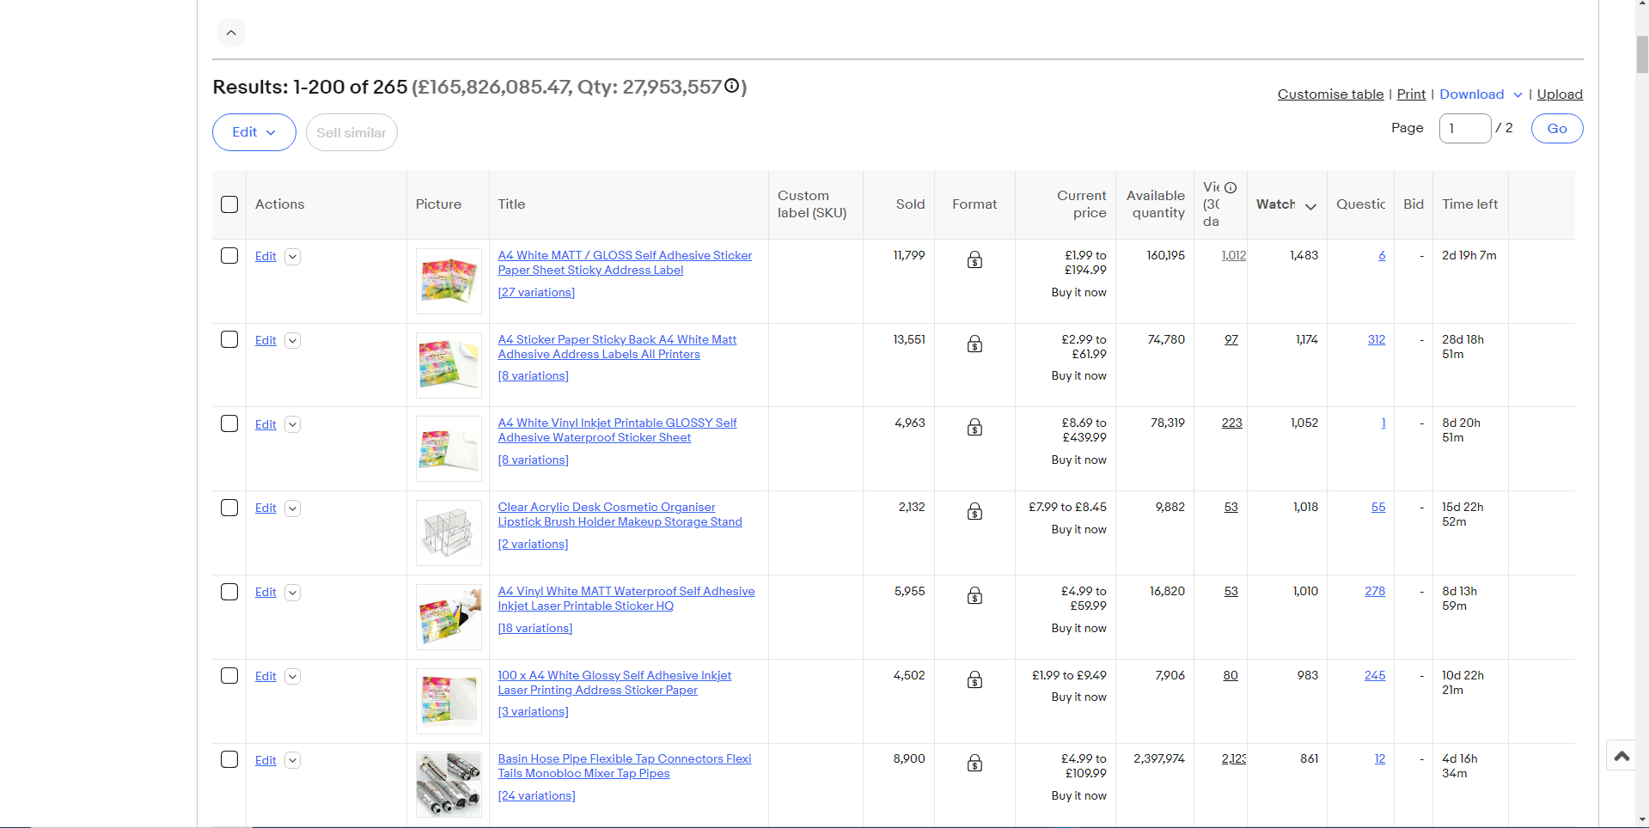This screenshot has width=1649, height=828.
Task: Click format icon for Acrylic Desk Organiser row
Action: [x=974, y=511]
